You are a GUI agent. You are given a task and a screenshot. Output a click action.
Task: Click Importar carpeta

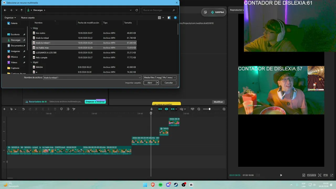click(x=133, y=83)
